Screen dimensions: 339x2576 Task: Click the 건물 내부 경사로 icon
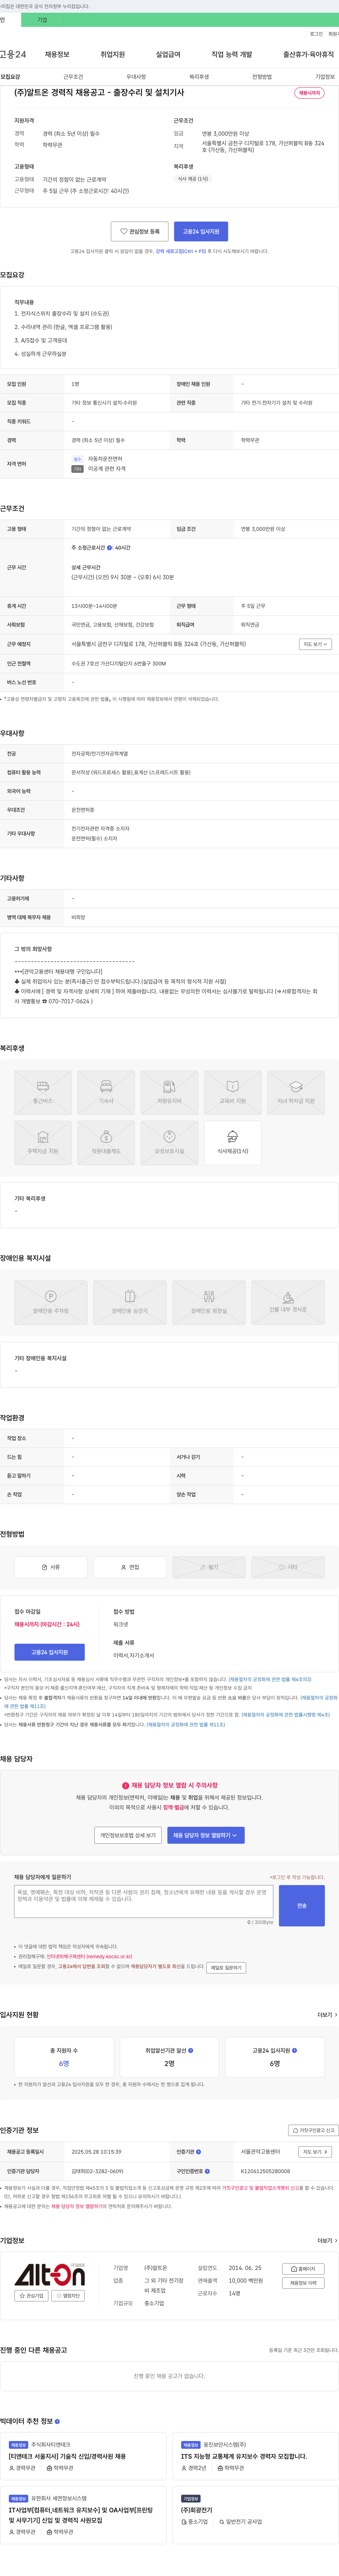point(288,1303)
